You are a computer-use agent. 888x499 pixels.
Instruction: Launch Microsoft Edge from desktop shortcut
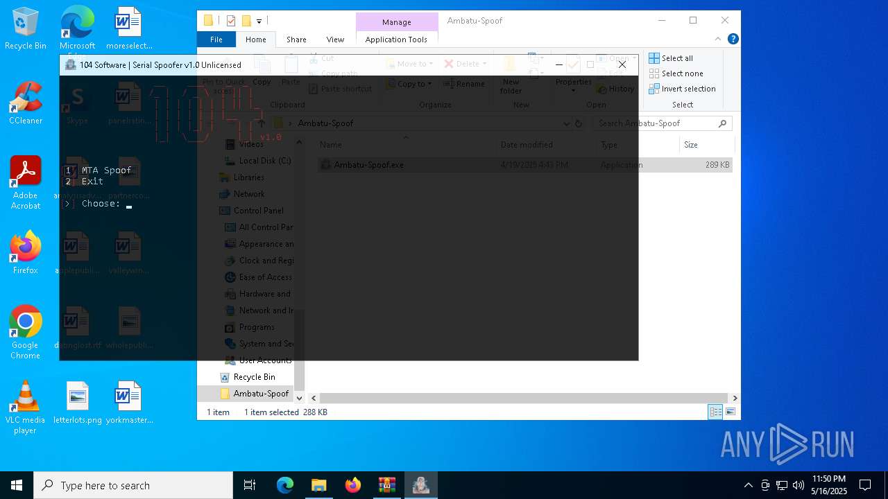(x=77, y=29)
